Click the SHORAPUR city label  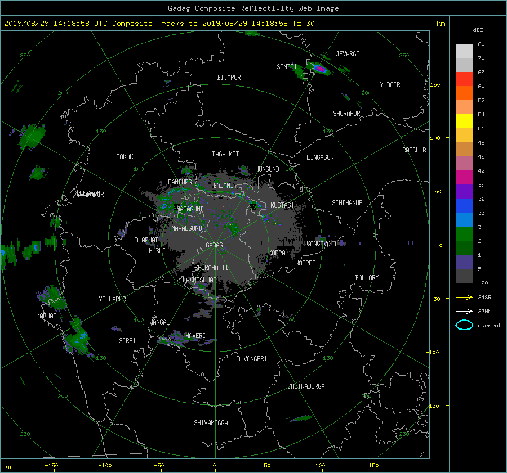click(346, 114)
